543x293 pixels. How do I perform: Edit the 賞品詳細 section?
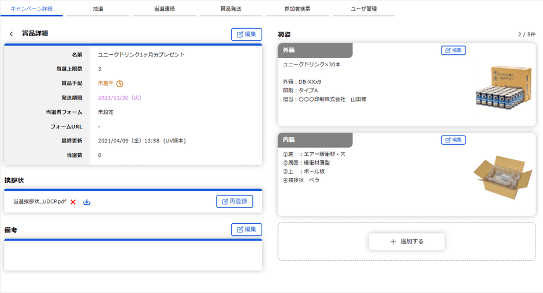point(247,35)
